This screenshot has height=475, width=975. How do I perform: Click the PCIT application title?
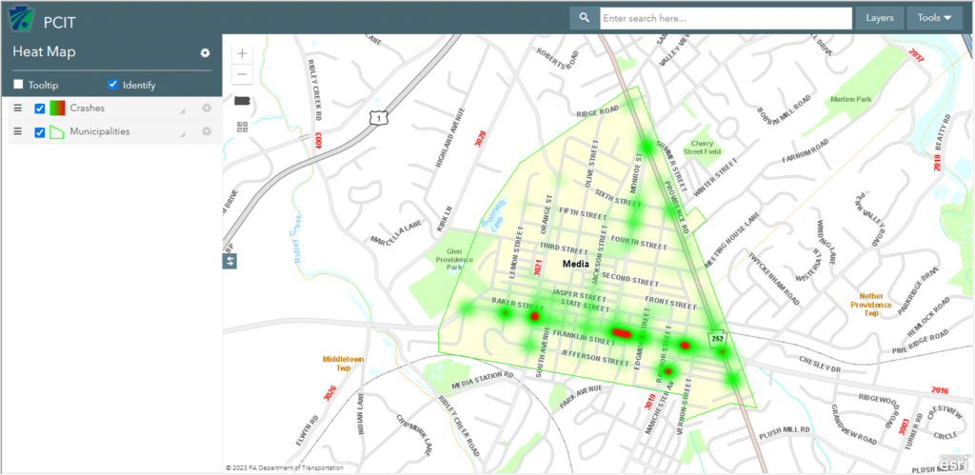[x=60, y=23]
